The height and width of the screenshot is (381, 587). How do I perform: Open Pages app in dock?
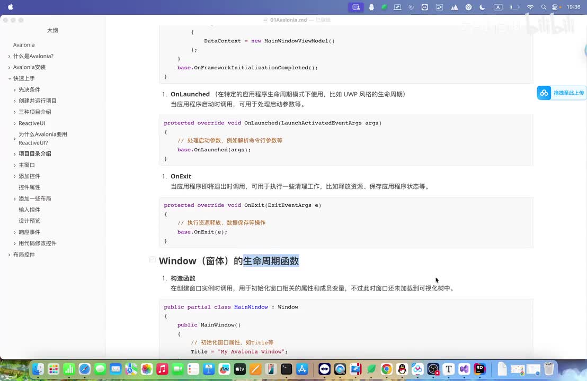click(x=255, y=369)
